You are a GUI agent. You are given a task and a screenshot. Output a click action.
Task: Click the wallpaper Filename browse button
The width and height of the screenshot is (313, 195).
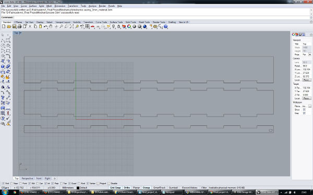[x=310, y=106]
